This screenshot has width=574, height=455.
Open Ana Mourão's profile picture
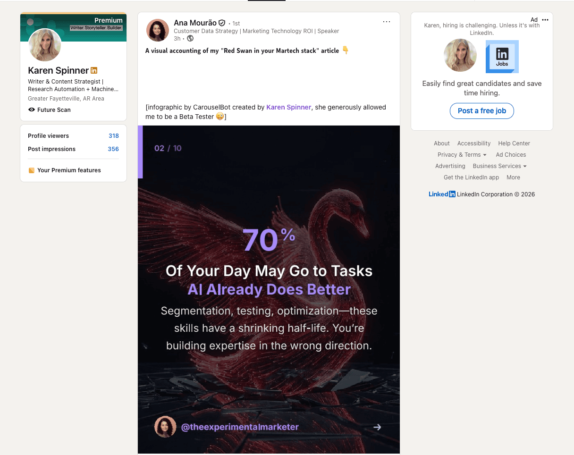(x=158, y=30)
